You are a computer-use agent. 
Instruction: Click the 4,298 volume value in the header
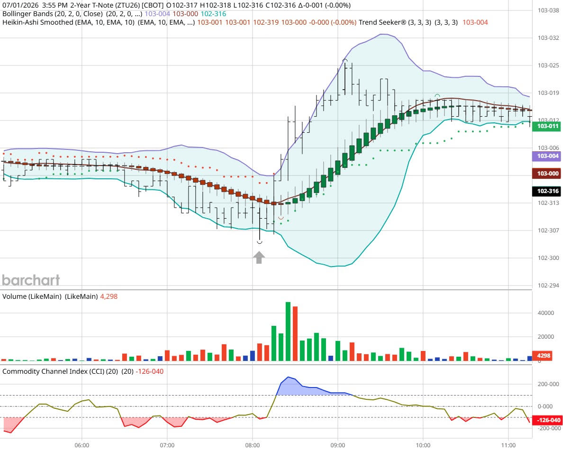coord(109,296)
